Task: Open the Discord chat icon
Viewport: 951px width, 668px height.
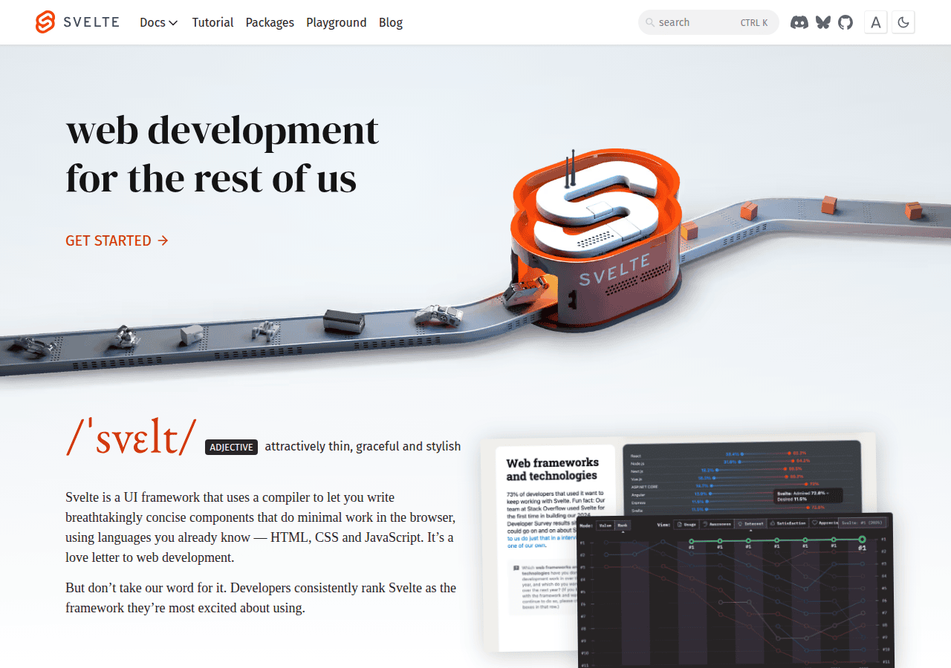Action: (799, 22)
